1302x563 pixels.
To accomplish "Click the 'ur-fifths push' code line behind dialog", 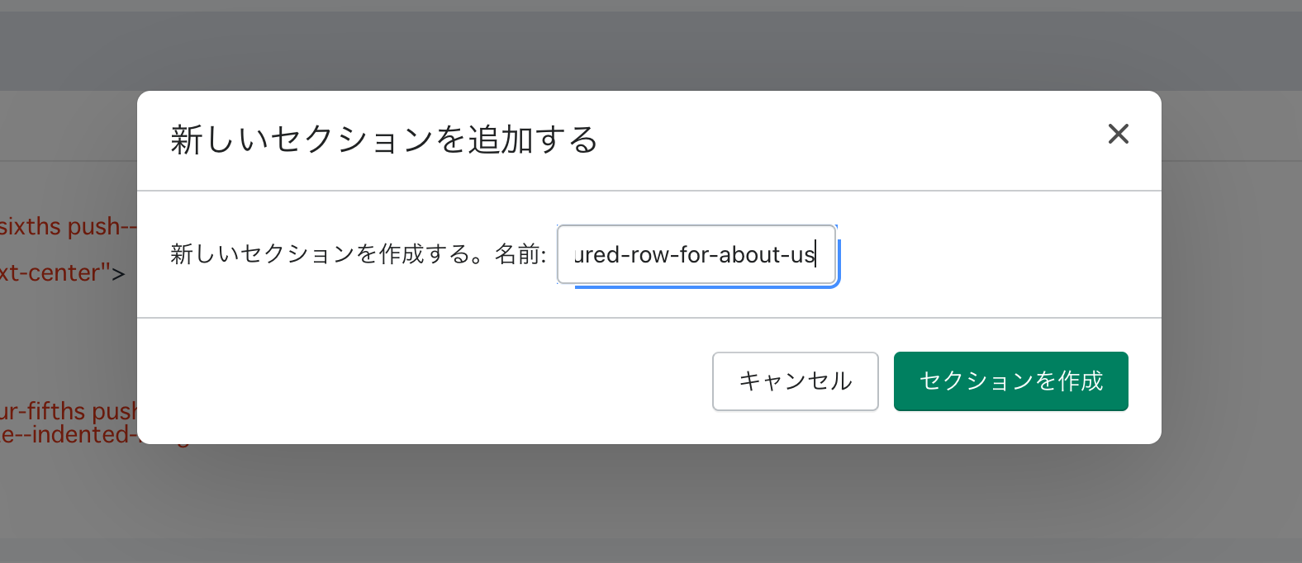I will (x=68, y=410).
